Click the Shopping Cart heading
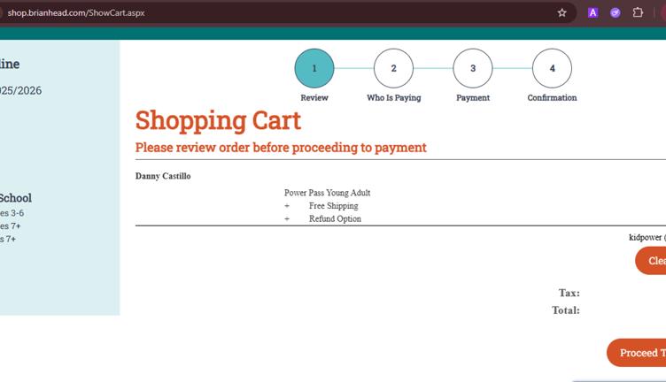 (x=218, y=121)
